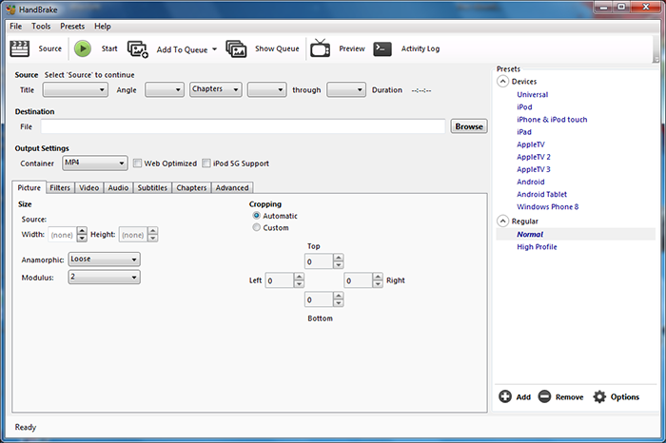This screenshot has height=443, width=666.
Task: Select the Custom cropping radio button
Action: click(256, 228)
